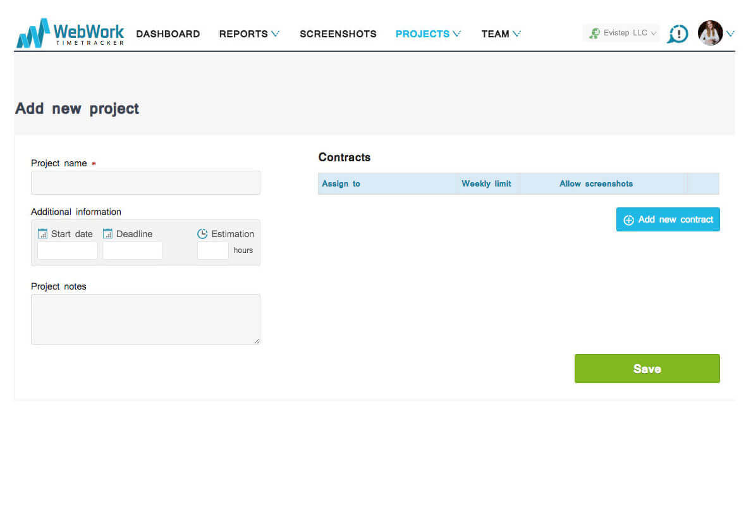The width and height of the screenshot is (751, 509).
Task: Click the Deadline input box
Action: coord(133,250)
